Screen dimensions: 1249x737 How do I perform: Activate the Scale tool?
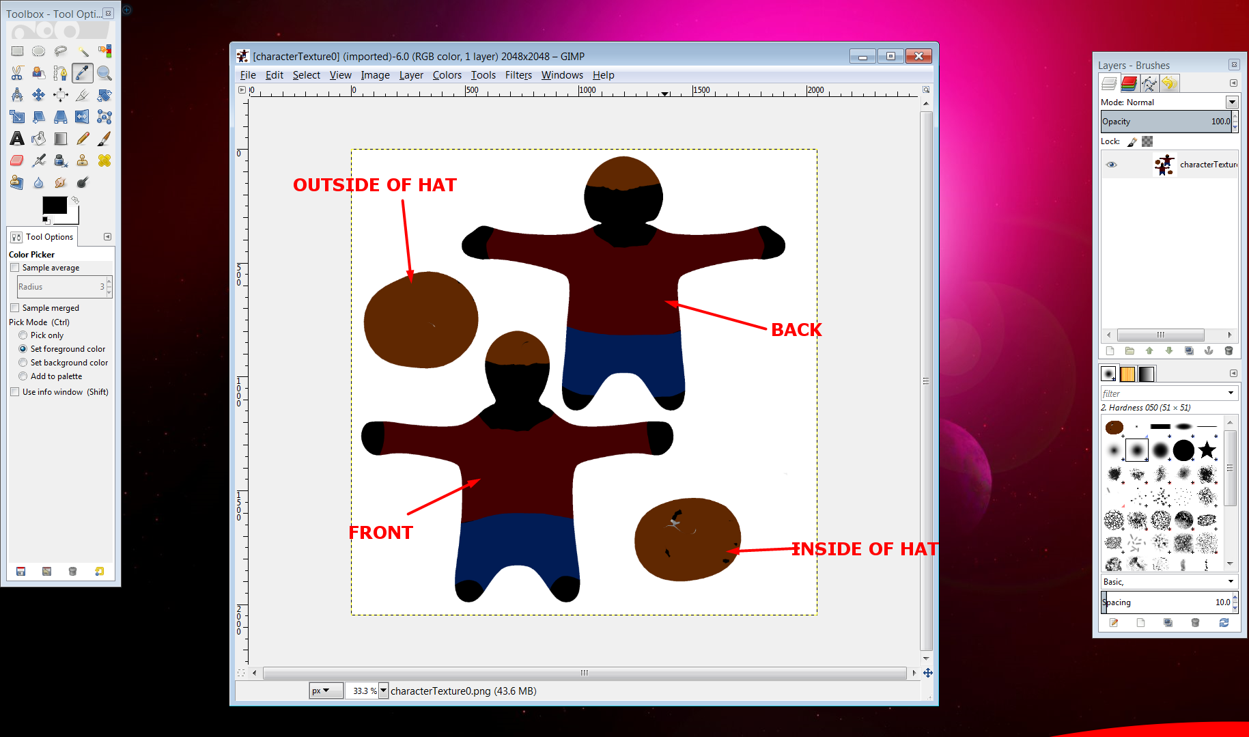coord(17,117)
